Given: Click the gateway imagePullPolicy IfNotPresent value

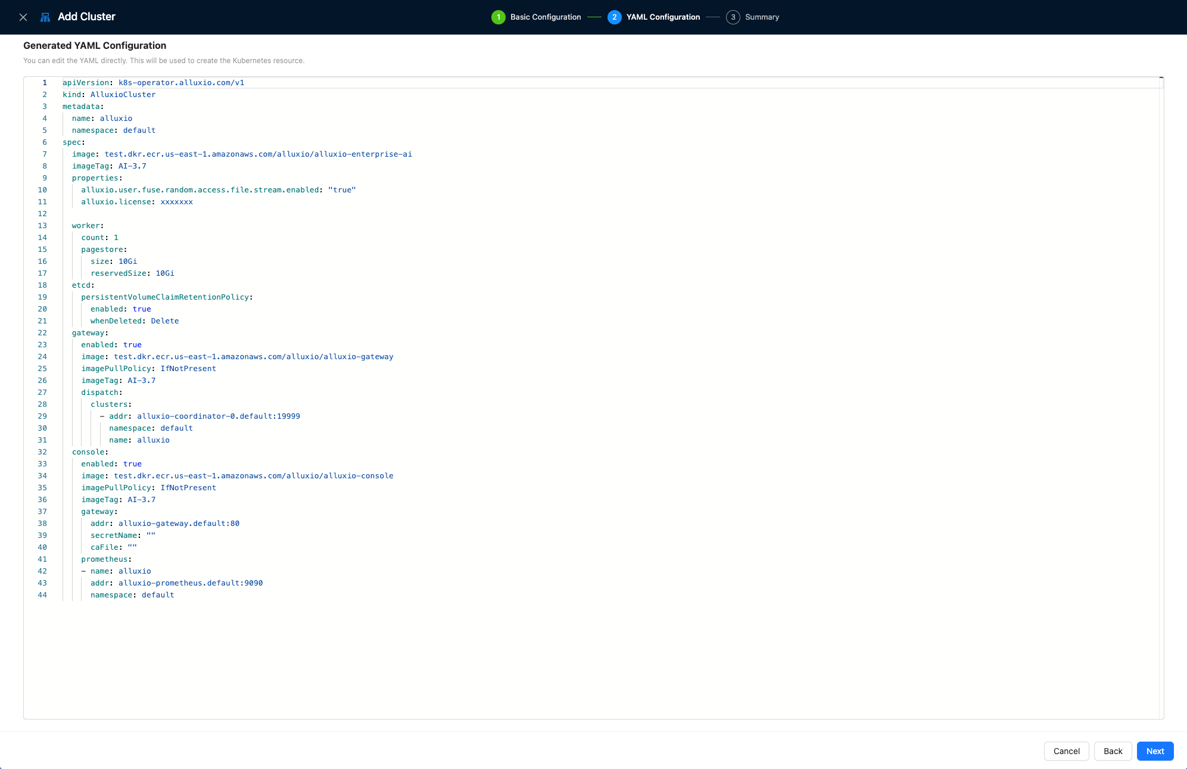Looking at the screenshot, I should [x=188, y=369].
